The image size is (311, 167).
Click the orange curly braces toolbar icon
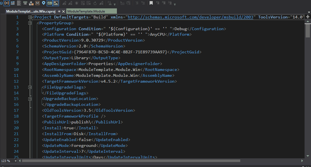[7, 3]
